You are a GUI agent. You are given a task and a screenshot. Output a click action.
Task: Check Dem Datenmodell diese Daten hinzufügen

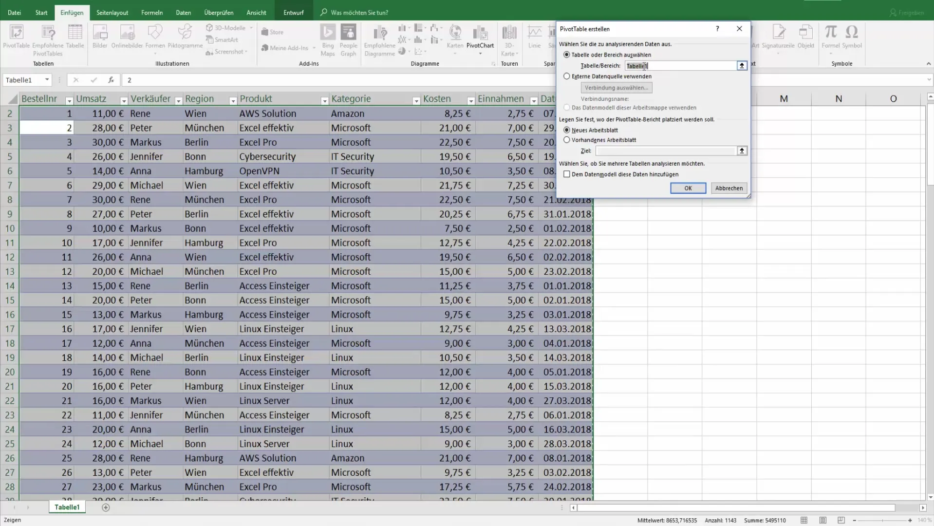pyautogui.click(x=567, y=174)
